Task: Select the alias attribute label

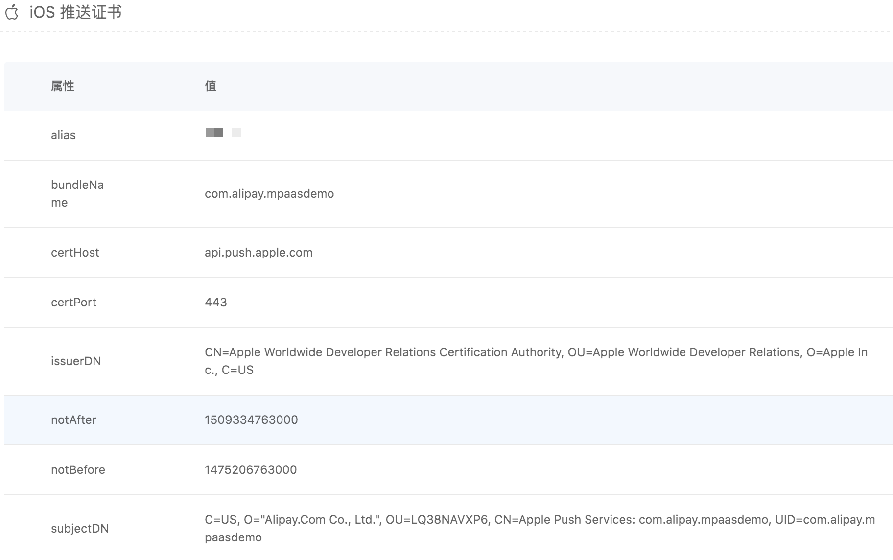Action: coord(63,135)
